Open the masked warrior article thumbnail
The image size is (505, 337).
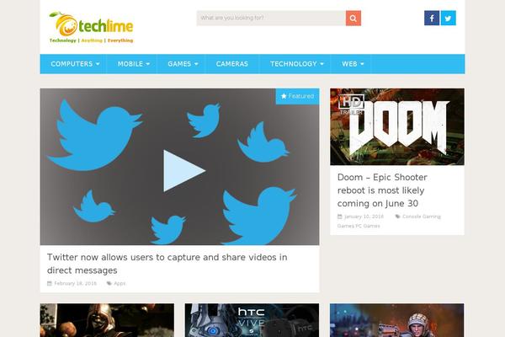click(107, 320)
